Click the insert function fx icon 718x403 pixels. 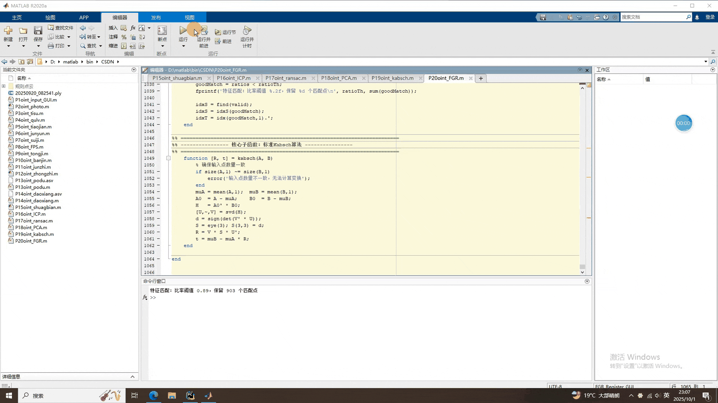(x=133, y=28)
